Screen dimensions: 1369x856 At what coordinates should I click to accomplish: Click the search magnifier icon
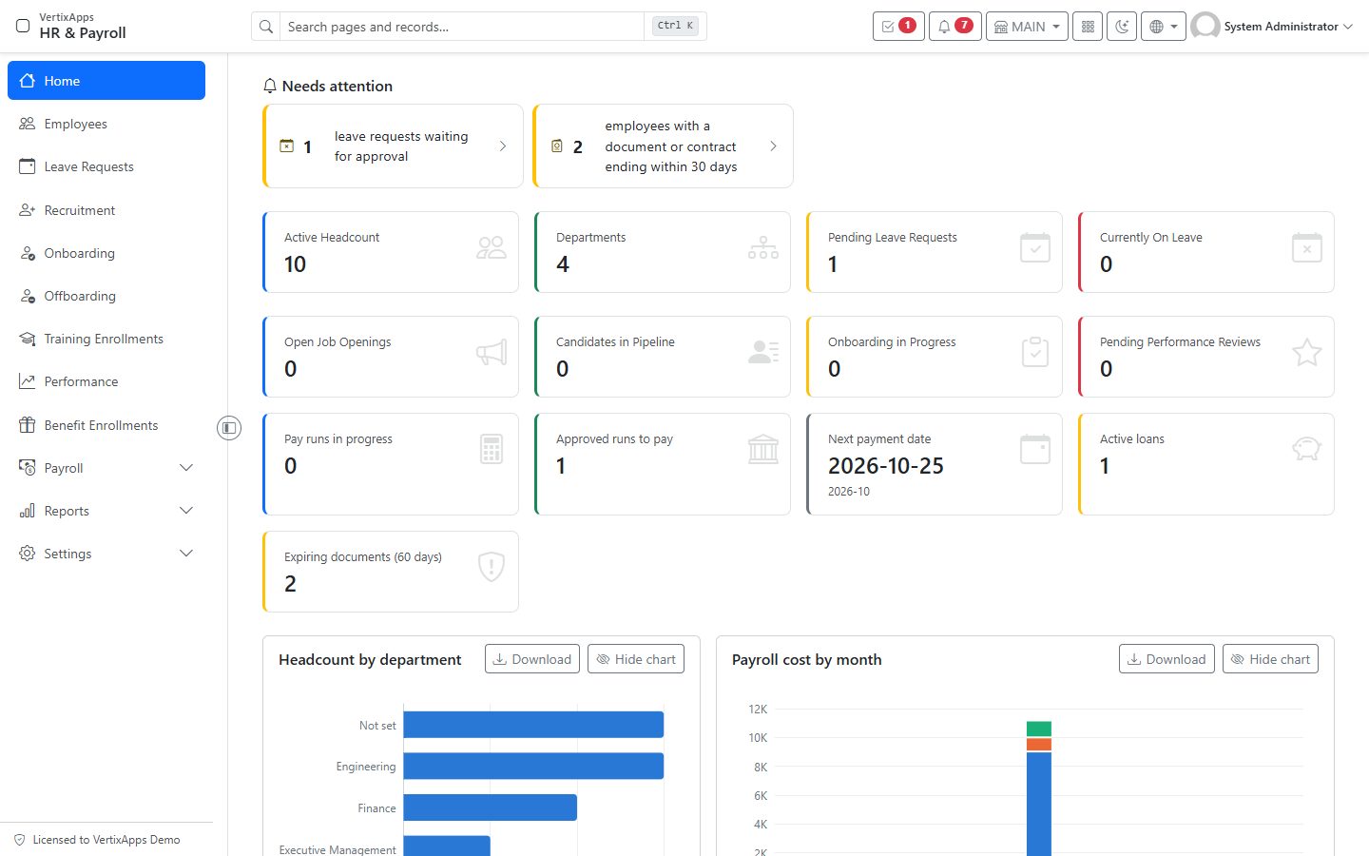(x=266, y=27)
